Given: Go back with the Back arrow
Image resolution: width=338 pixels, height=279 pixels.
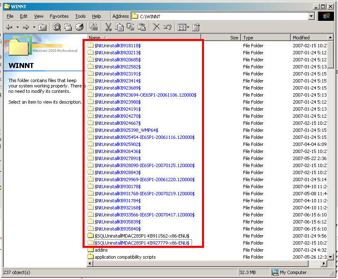Looking at the screenshot, I should 9,27.
